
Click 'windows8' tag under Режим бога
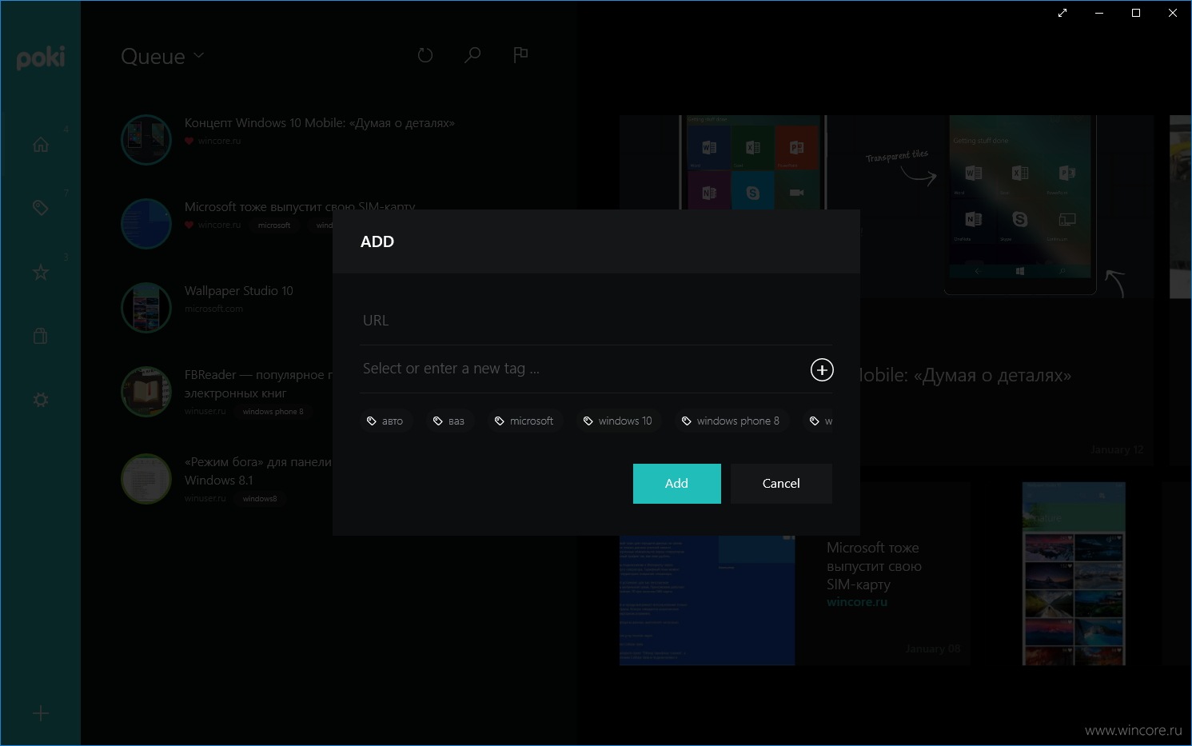pos(260,499)
